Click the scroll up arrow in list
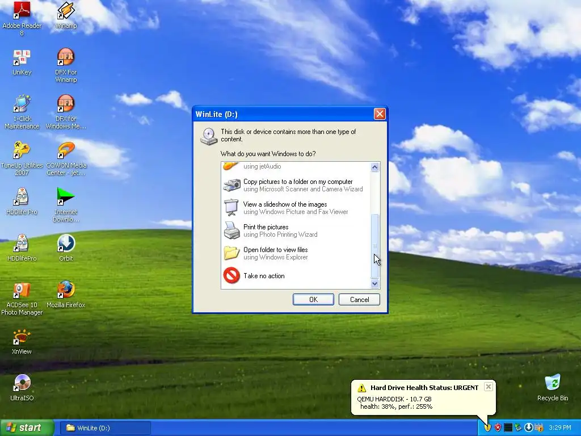The image size is (581, 436). (374, 167)
